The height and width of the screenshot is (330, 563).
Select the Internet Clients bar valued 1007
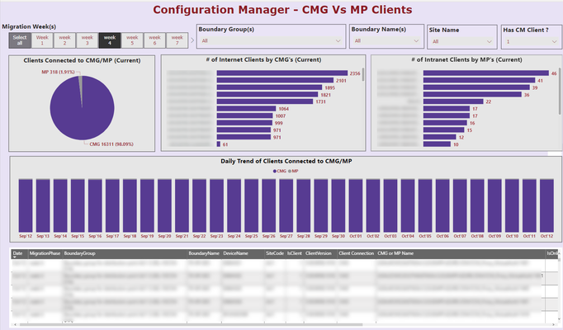(x=244, y=115)
